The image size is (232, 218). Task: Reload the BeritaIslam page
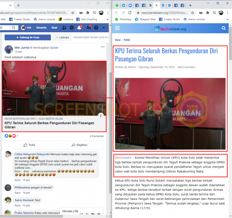130,13
